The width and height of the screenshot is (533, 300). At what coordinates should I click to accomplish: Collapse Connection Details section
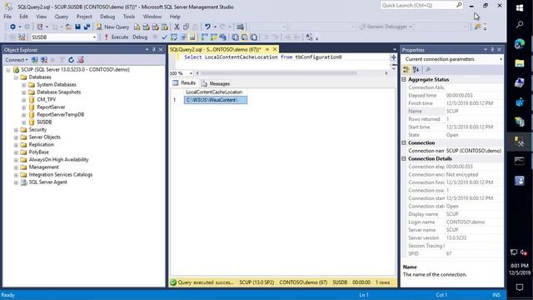pyautogui.click(x=404, y=159)
